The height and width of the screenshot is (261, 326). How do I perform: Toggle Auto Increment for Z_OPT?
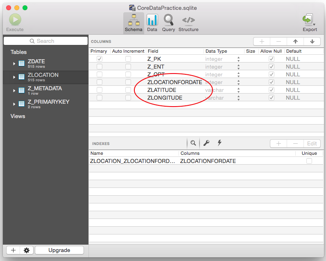(x=128, y=74)
